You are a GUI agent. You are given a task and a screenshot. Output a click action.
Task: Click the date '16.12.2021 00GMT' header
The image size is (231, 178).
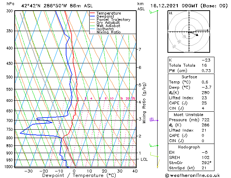pos(174,6)
